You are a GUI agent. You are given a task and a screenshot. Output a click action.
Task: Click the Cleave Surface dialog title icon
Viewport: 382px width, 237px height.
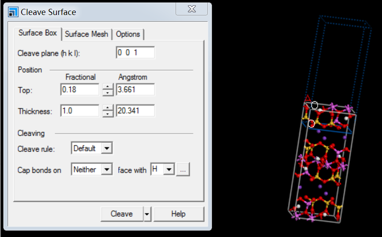(x=13, y=12)
